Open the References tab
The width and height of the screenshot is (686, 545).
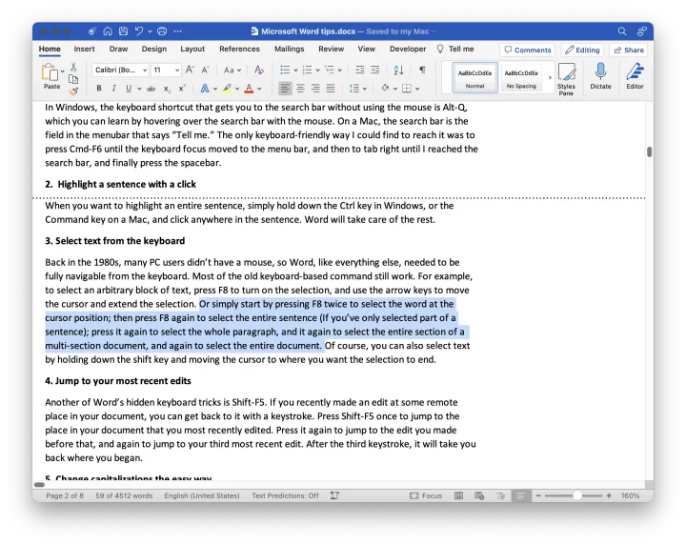click(239, 49)
